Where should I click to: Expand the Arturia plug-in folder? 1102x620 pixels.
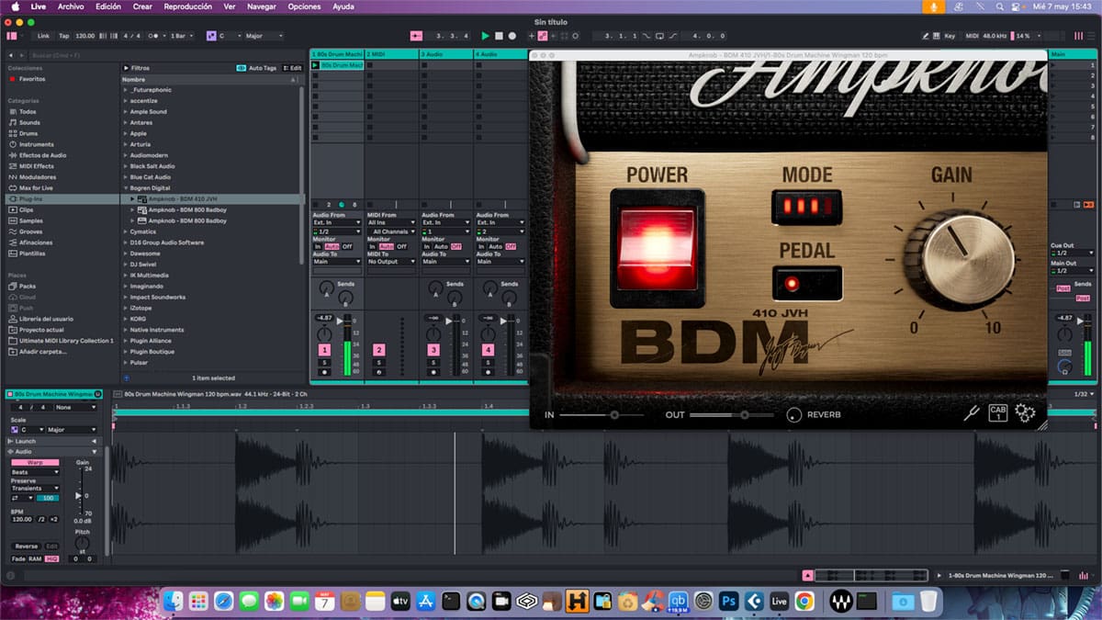pyautogui.click(x=126, y=144)
